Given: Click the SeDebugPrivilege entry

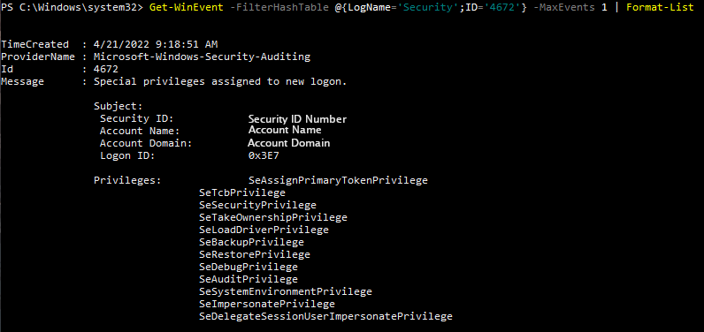Looking at the screenshot, I should 249,267.
